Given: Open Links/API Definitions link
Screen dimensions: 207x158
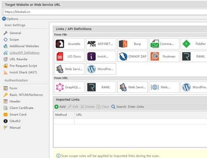Looking at the screenshot, I should coord(25,53).
